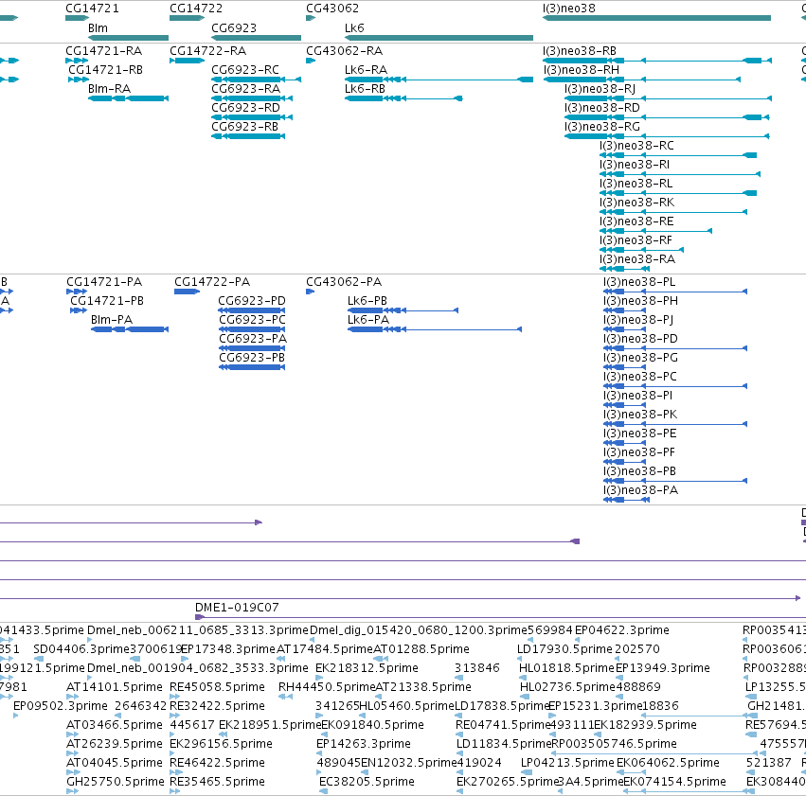Click transcript l(3)neo38-RK
The image size is (806, 796).
[636, 203]
